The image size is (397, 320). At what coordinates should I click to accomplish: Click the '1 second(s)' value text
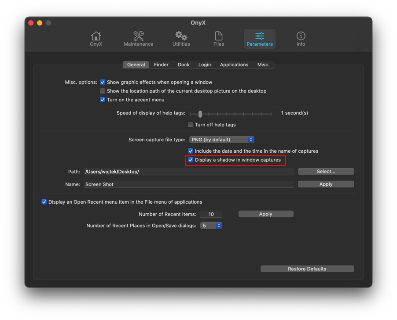(x=294, y=113)
